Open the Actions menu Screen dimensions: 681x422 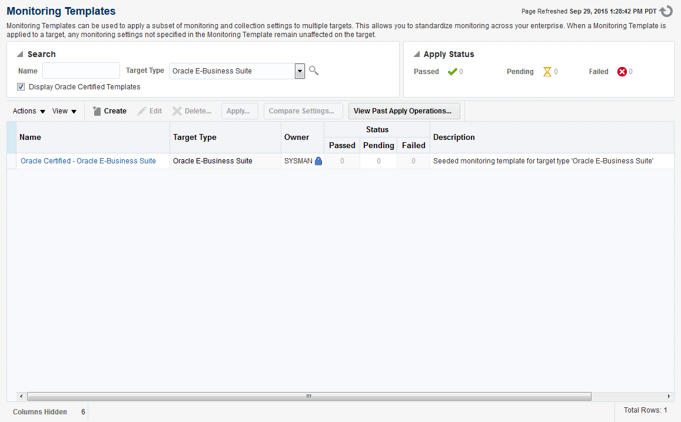pos(29,111)
